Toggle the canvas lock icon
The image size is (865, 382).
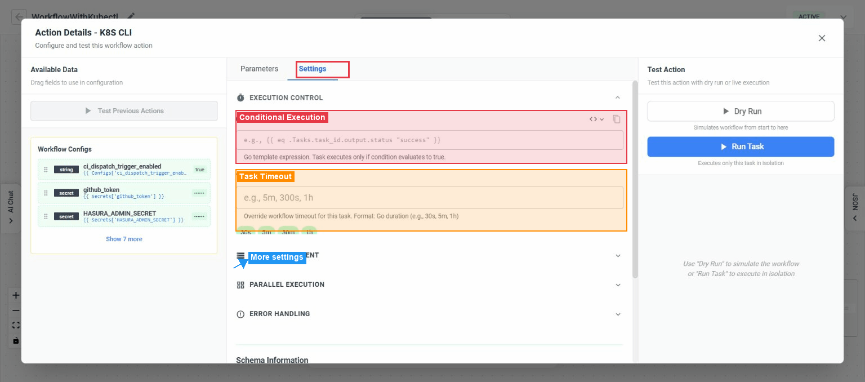15,340
